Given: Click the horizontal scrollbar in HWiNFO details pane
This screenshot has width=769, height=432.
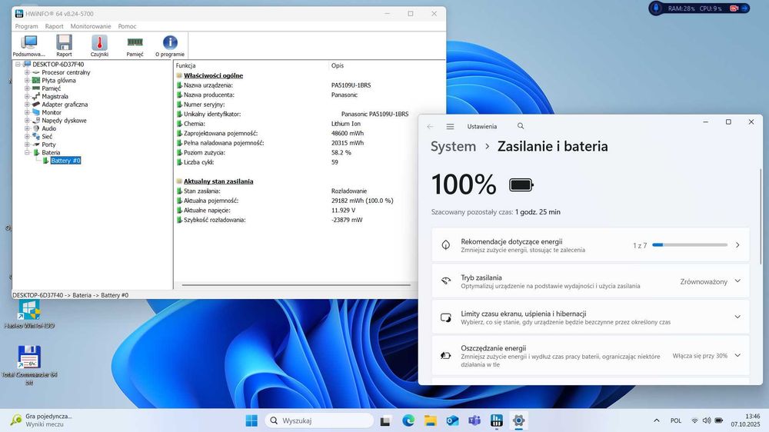Looking at the screenshot, I should tap(296, 285).
